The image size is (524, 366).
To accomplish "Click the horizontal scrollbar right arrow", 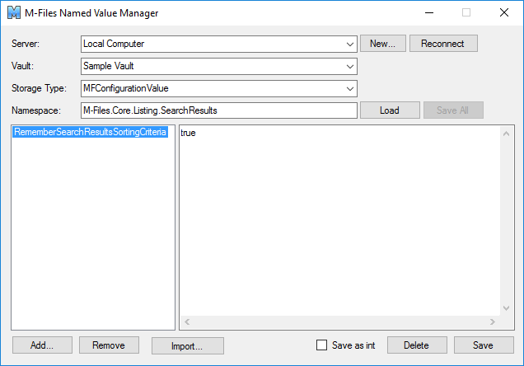I will coord(492,321).
